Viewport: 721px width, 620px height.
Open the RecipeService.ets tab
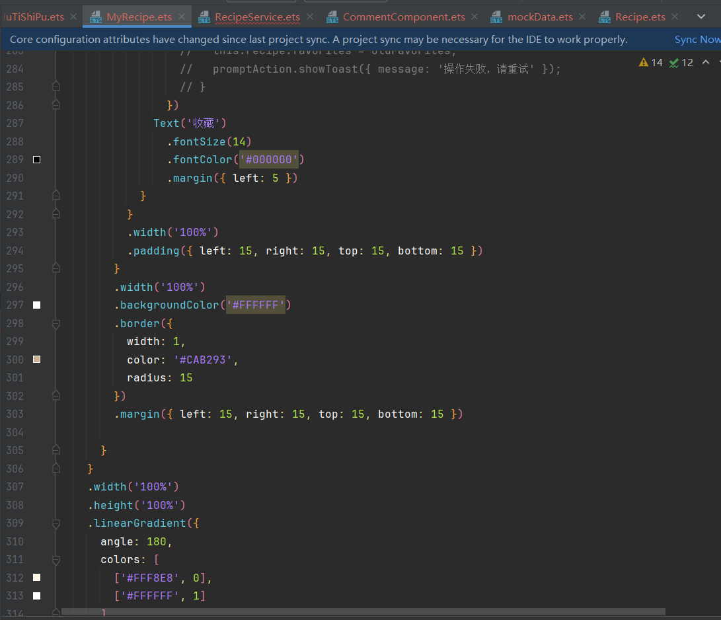pyautogui.click(x=257, y=17)
